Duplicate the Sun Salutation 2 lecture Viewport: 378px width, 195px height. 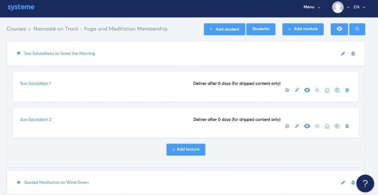[337, 126]
